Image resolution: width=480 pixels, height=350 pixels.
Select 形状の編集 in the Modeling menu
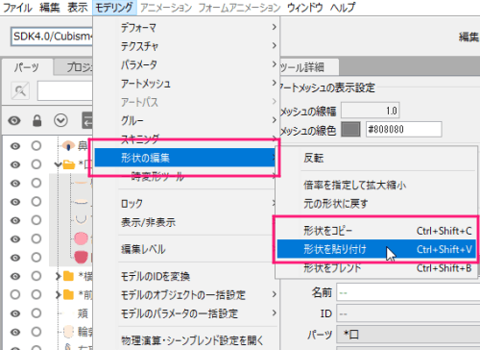[185, 158]
